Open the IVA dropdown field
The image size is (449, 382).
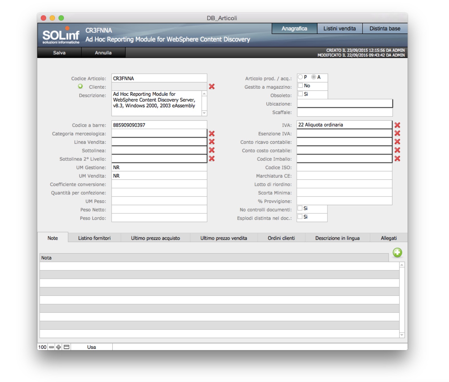click(x=344, y=125)
